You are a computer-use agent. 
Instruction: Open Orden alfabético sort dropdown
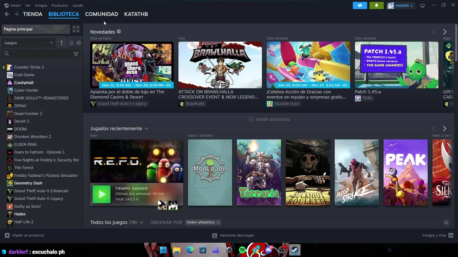(x=203, y=222)
